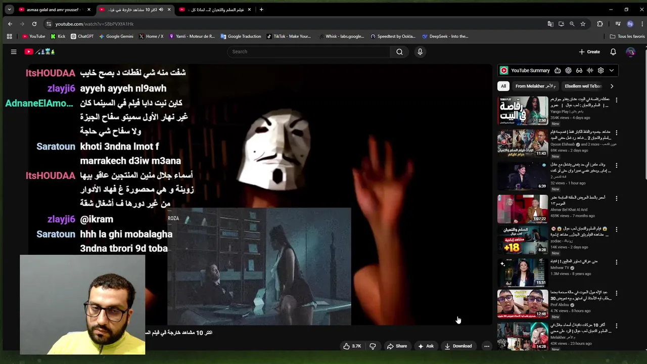Like the video with 3.7K likes
This screenshot has width=647, height=364.
[352, 346]
